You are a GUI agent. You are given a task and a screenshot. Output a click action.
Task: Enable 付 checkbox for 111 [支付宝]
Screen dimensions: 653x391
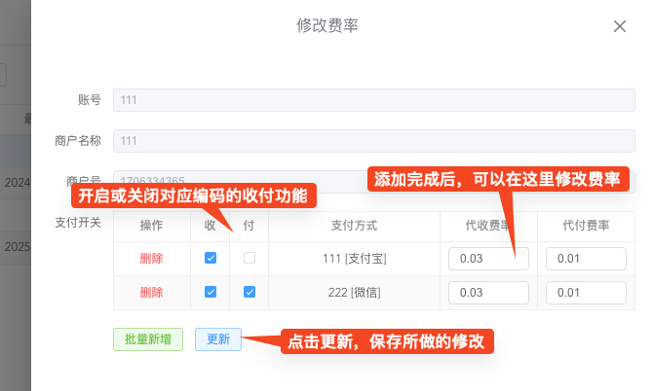250,259
